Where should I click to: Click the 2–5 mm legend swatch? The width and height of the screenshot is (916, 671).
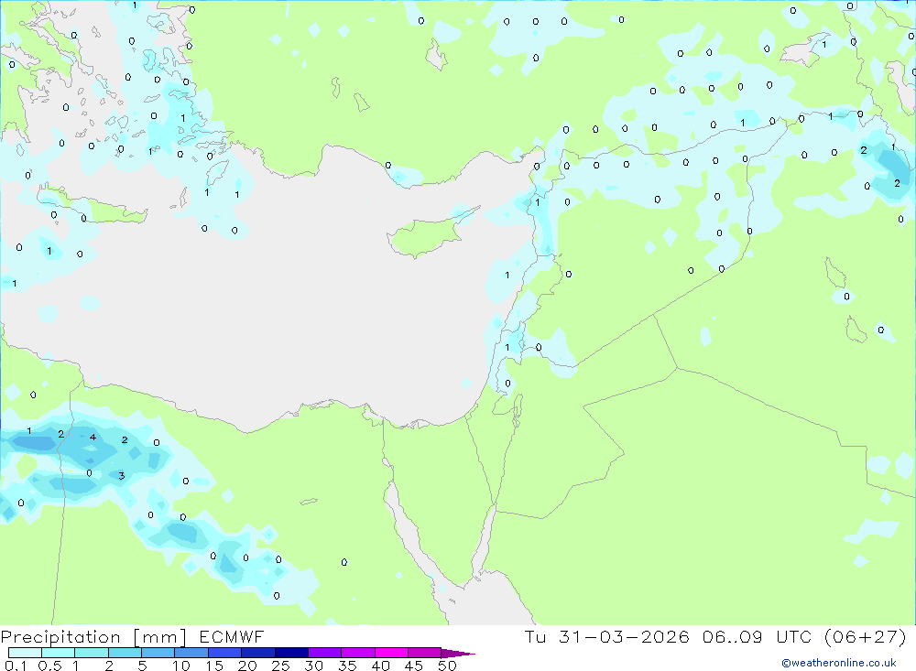[125, 653]
